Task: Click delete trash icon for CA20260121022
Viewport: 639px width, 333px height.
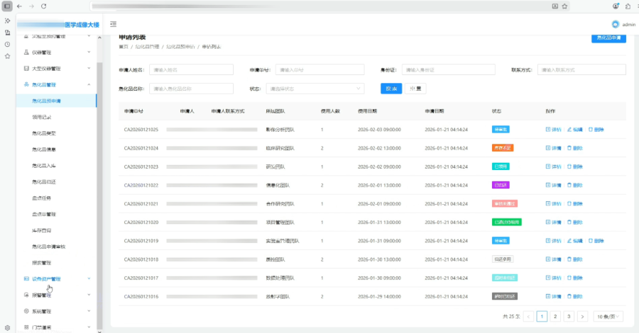Action: tap(569, 185)
